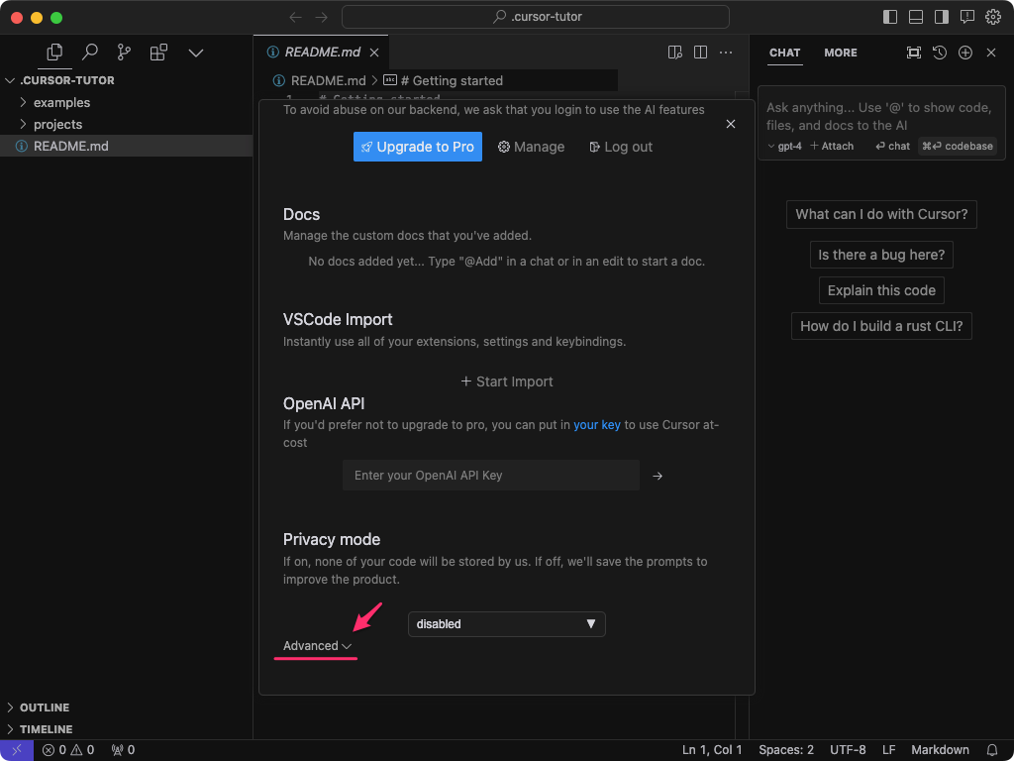1014x761 pixels.
Task: Click the Getting started breadcrumb heading
Action: click(x=452, y=81)
